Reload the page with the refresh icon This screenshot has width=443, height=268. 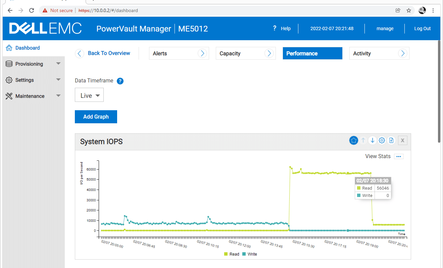click(32, 10)
